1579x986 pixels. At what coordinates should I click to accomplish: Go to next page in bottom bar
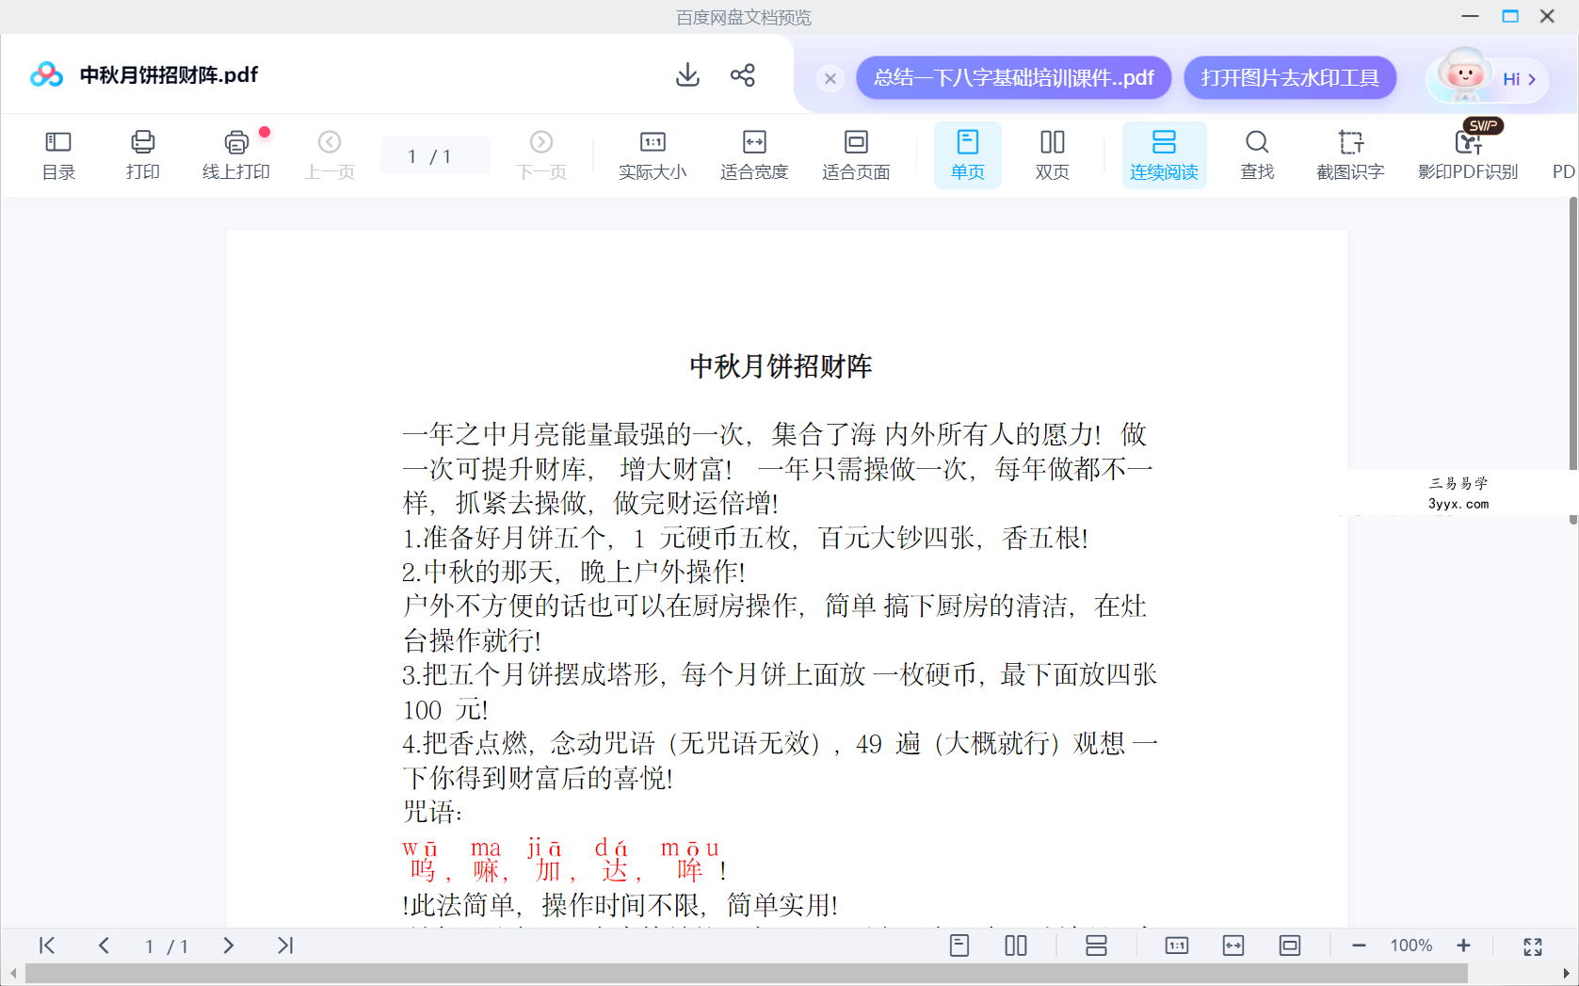tap(228, 946)
